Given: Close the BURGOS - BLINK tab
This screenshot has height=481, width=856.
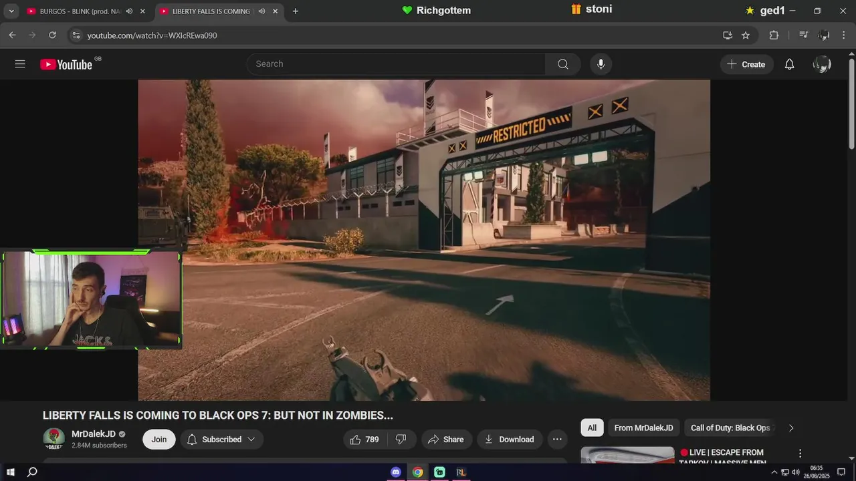Looking at the screenshot, I should 142,11.
